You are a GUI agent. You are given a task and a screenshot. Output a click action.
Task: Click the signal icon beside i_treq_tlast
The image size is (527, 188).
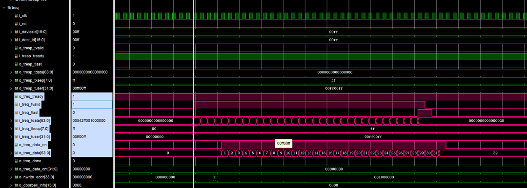click(x=16, y=112)
